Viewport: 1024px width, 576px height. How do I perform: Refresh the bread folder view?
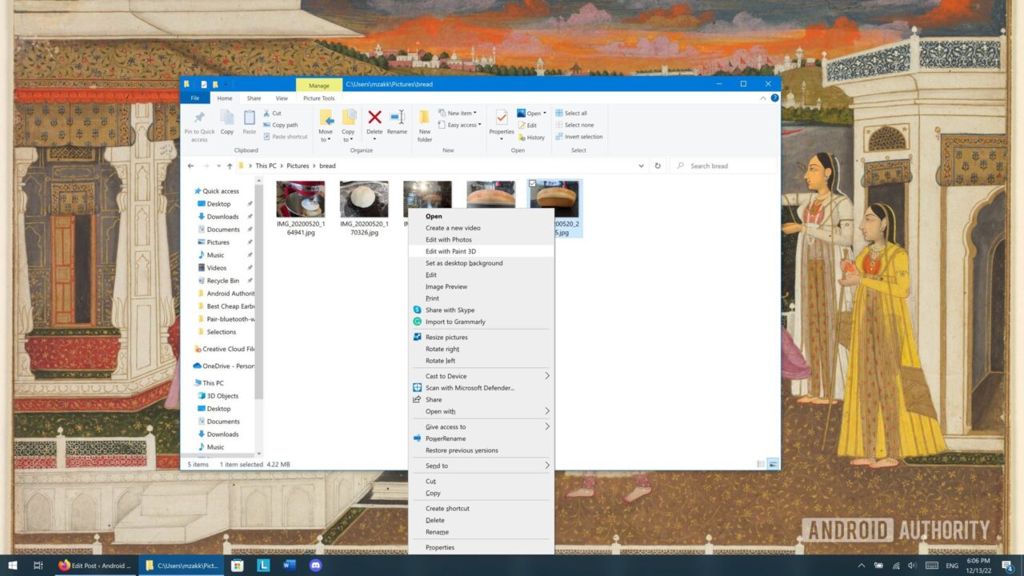[x=658, y=166]
